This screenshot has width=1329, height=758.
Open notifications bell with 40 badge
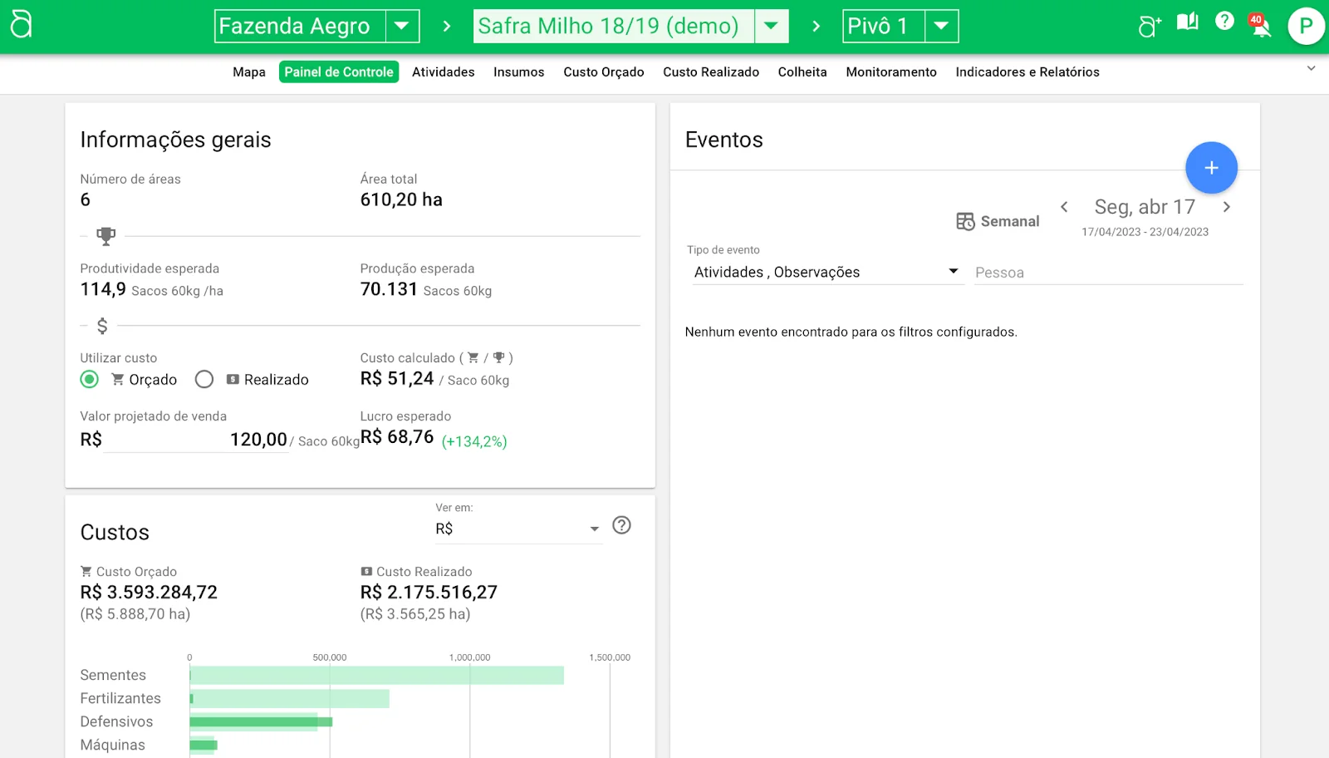1260,27
